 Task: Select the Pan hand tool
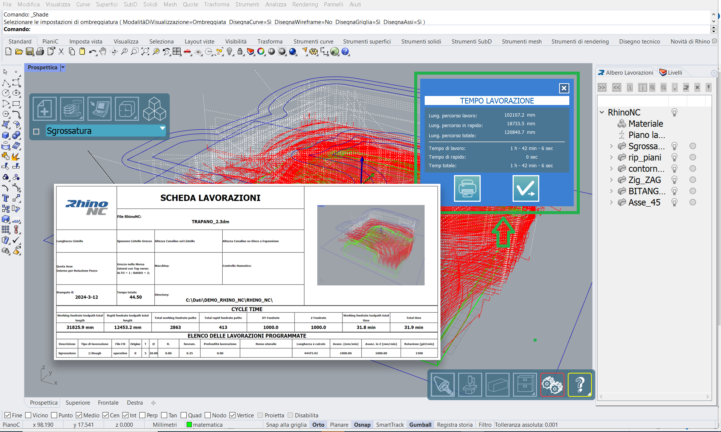tap(103, 52)
